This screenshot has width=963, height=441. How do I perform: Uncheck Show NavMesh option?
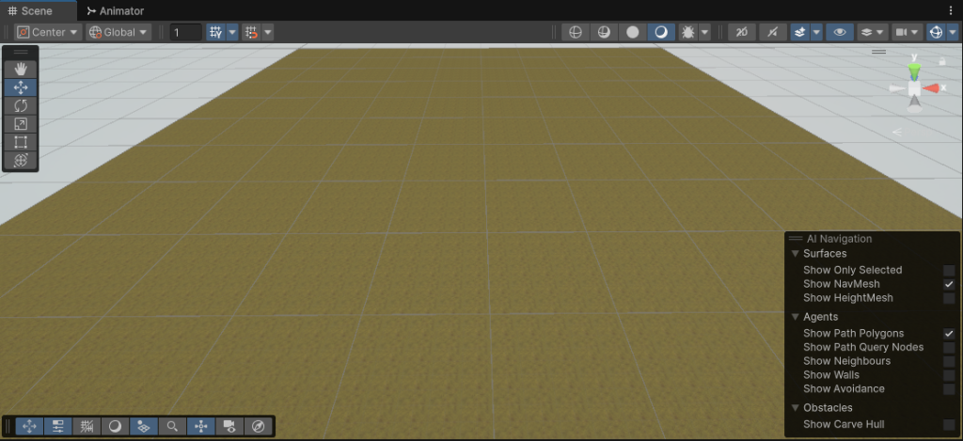pos(949,284)
